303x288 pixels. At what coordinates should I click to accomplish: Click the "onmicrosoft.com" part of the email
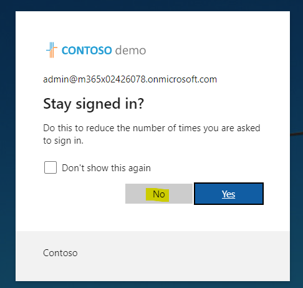click(x=182, y=79)
